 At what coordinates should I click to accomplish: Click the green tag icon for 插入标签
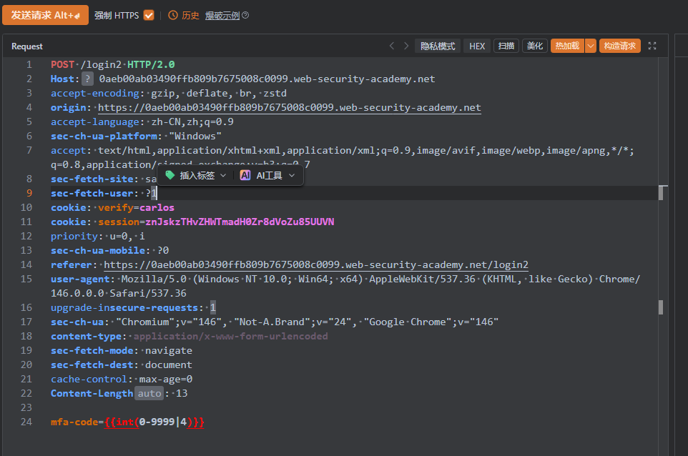click(x=169, y=175)
